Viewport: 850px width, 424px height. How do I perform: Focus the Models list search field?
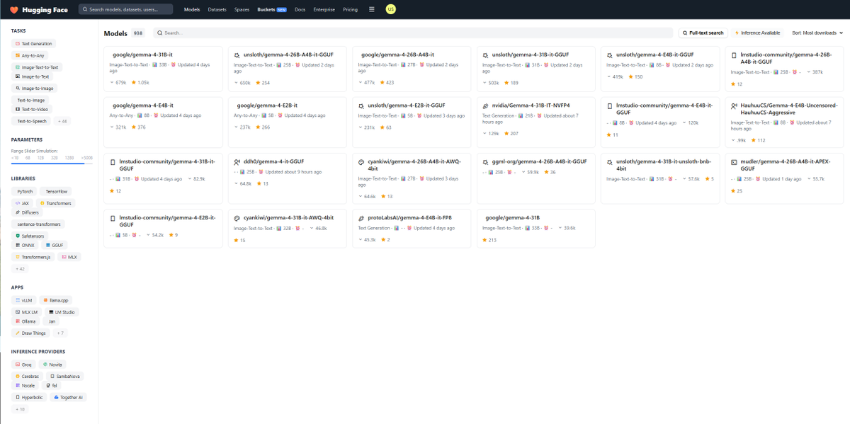414,33
